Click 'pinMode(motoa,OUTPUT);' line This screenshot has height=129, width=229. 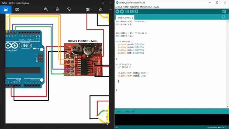tap(131, 44)
